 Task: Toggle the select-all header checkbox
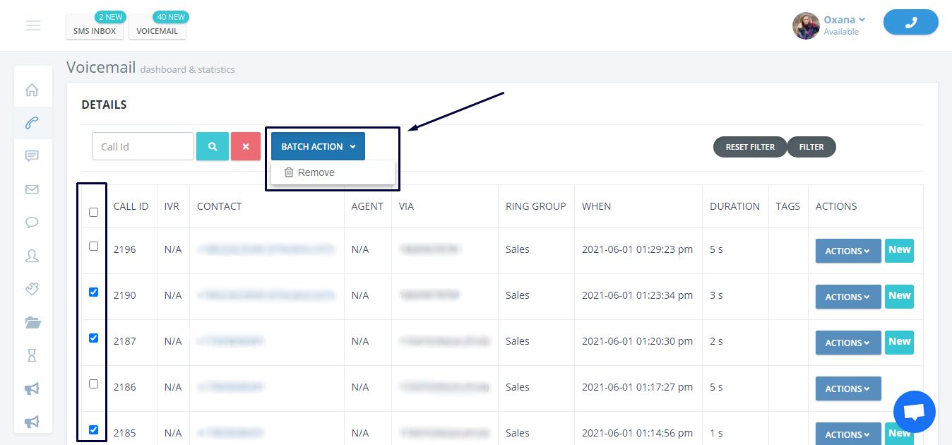coord(94,213)
